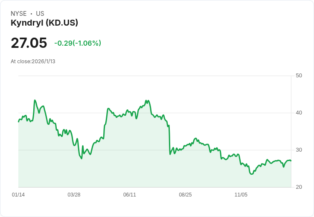Click the 27.05 current price

[x=29, y=43]
